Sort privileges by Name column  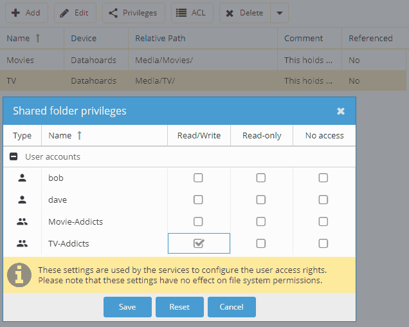[60, 135]
